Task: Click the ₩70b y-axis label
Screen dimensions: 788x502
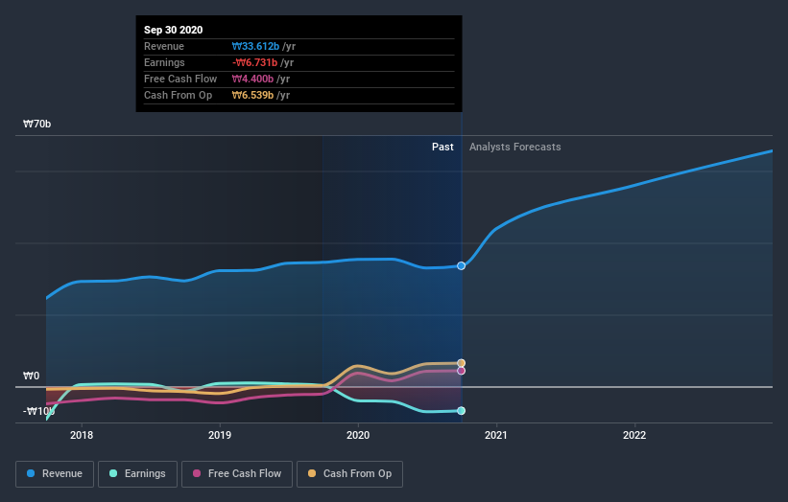Action: 36,124
